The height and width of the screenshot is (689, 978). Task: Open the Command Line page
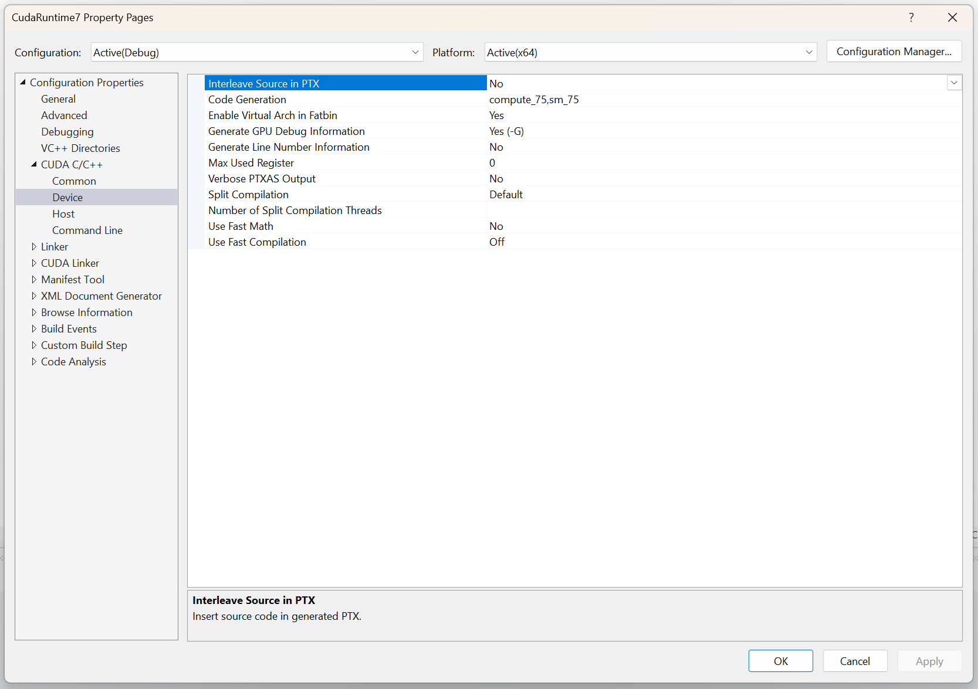coord(87,230)
